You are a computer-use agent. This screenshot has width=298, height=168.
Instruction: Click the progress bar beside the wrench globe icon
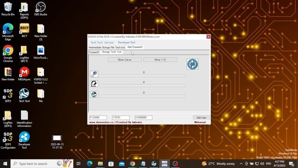point(142,96)
